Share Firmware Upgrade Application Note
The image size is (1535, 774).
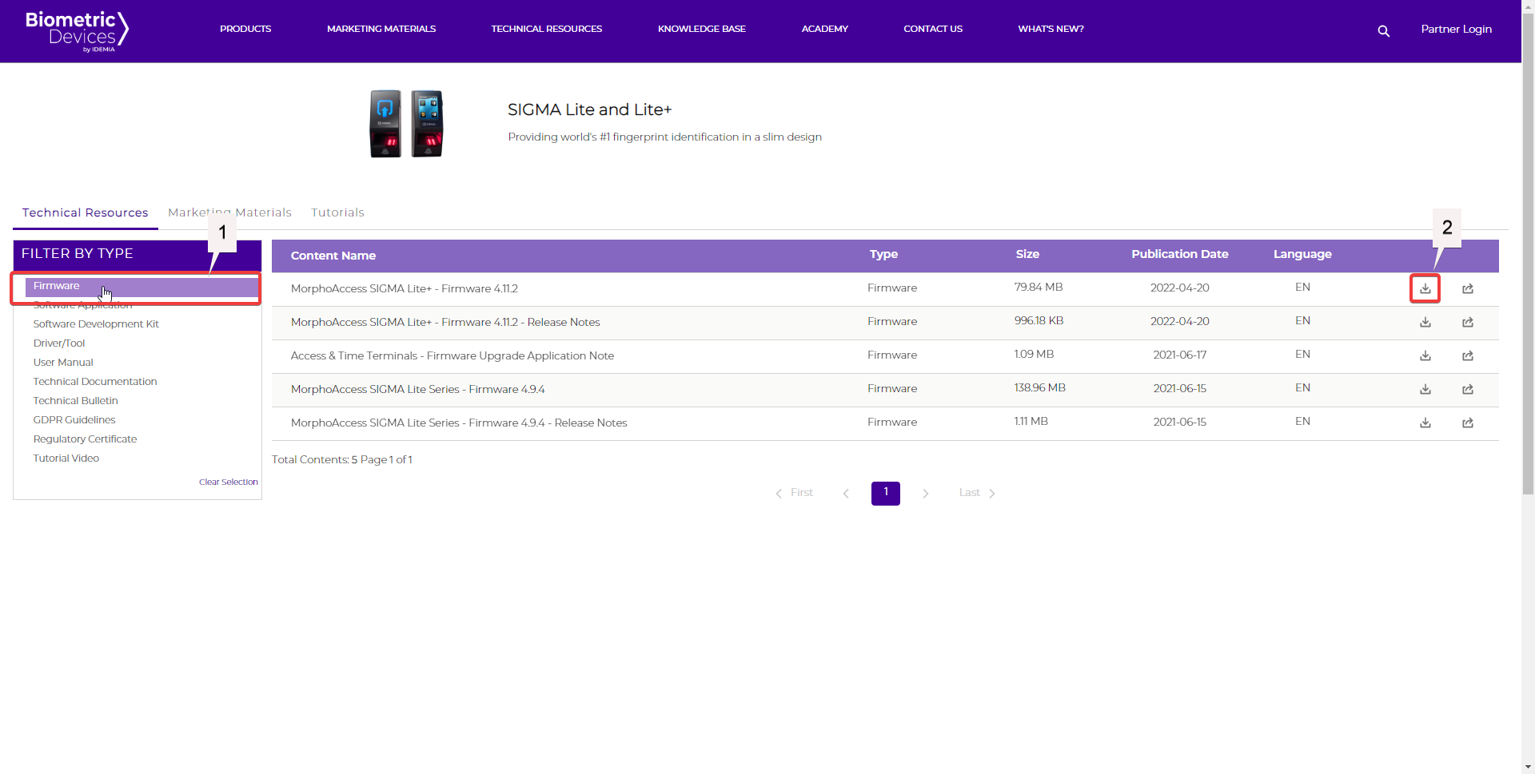1468,355
